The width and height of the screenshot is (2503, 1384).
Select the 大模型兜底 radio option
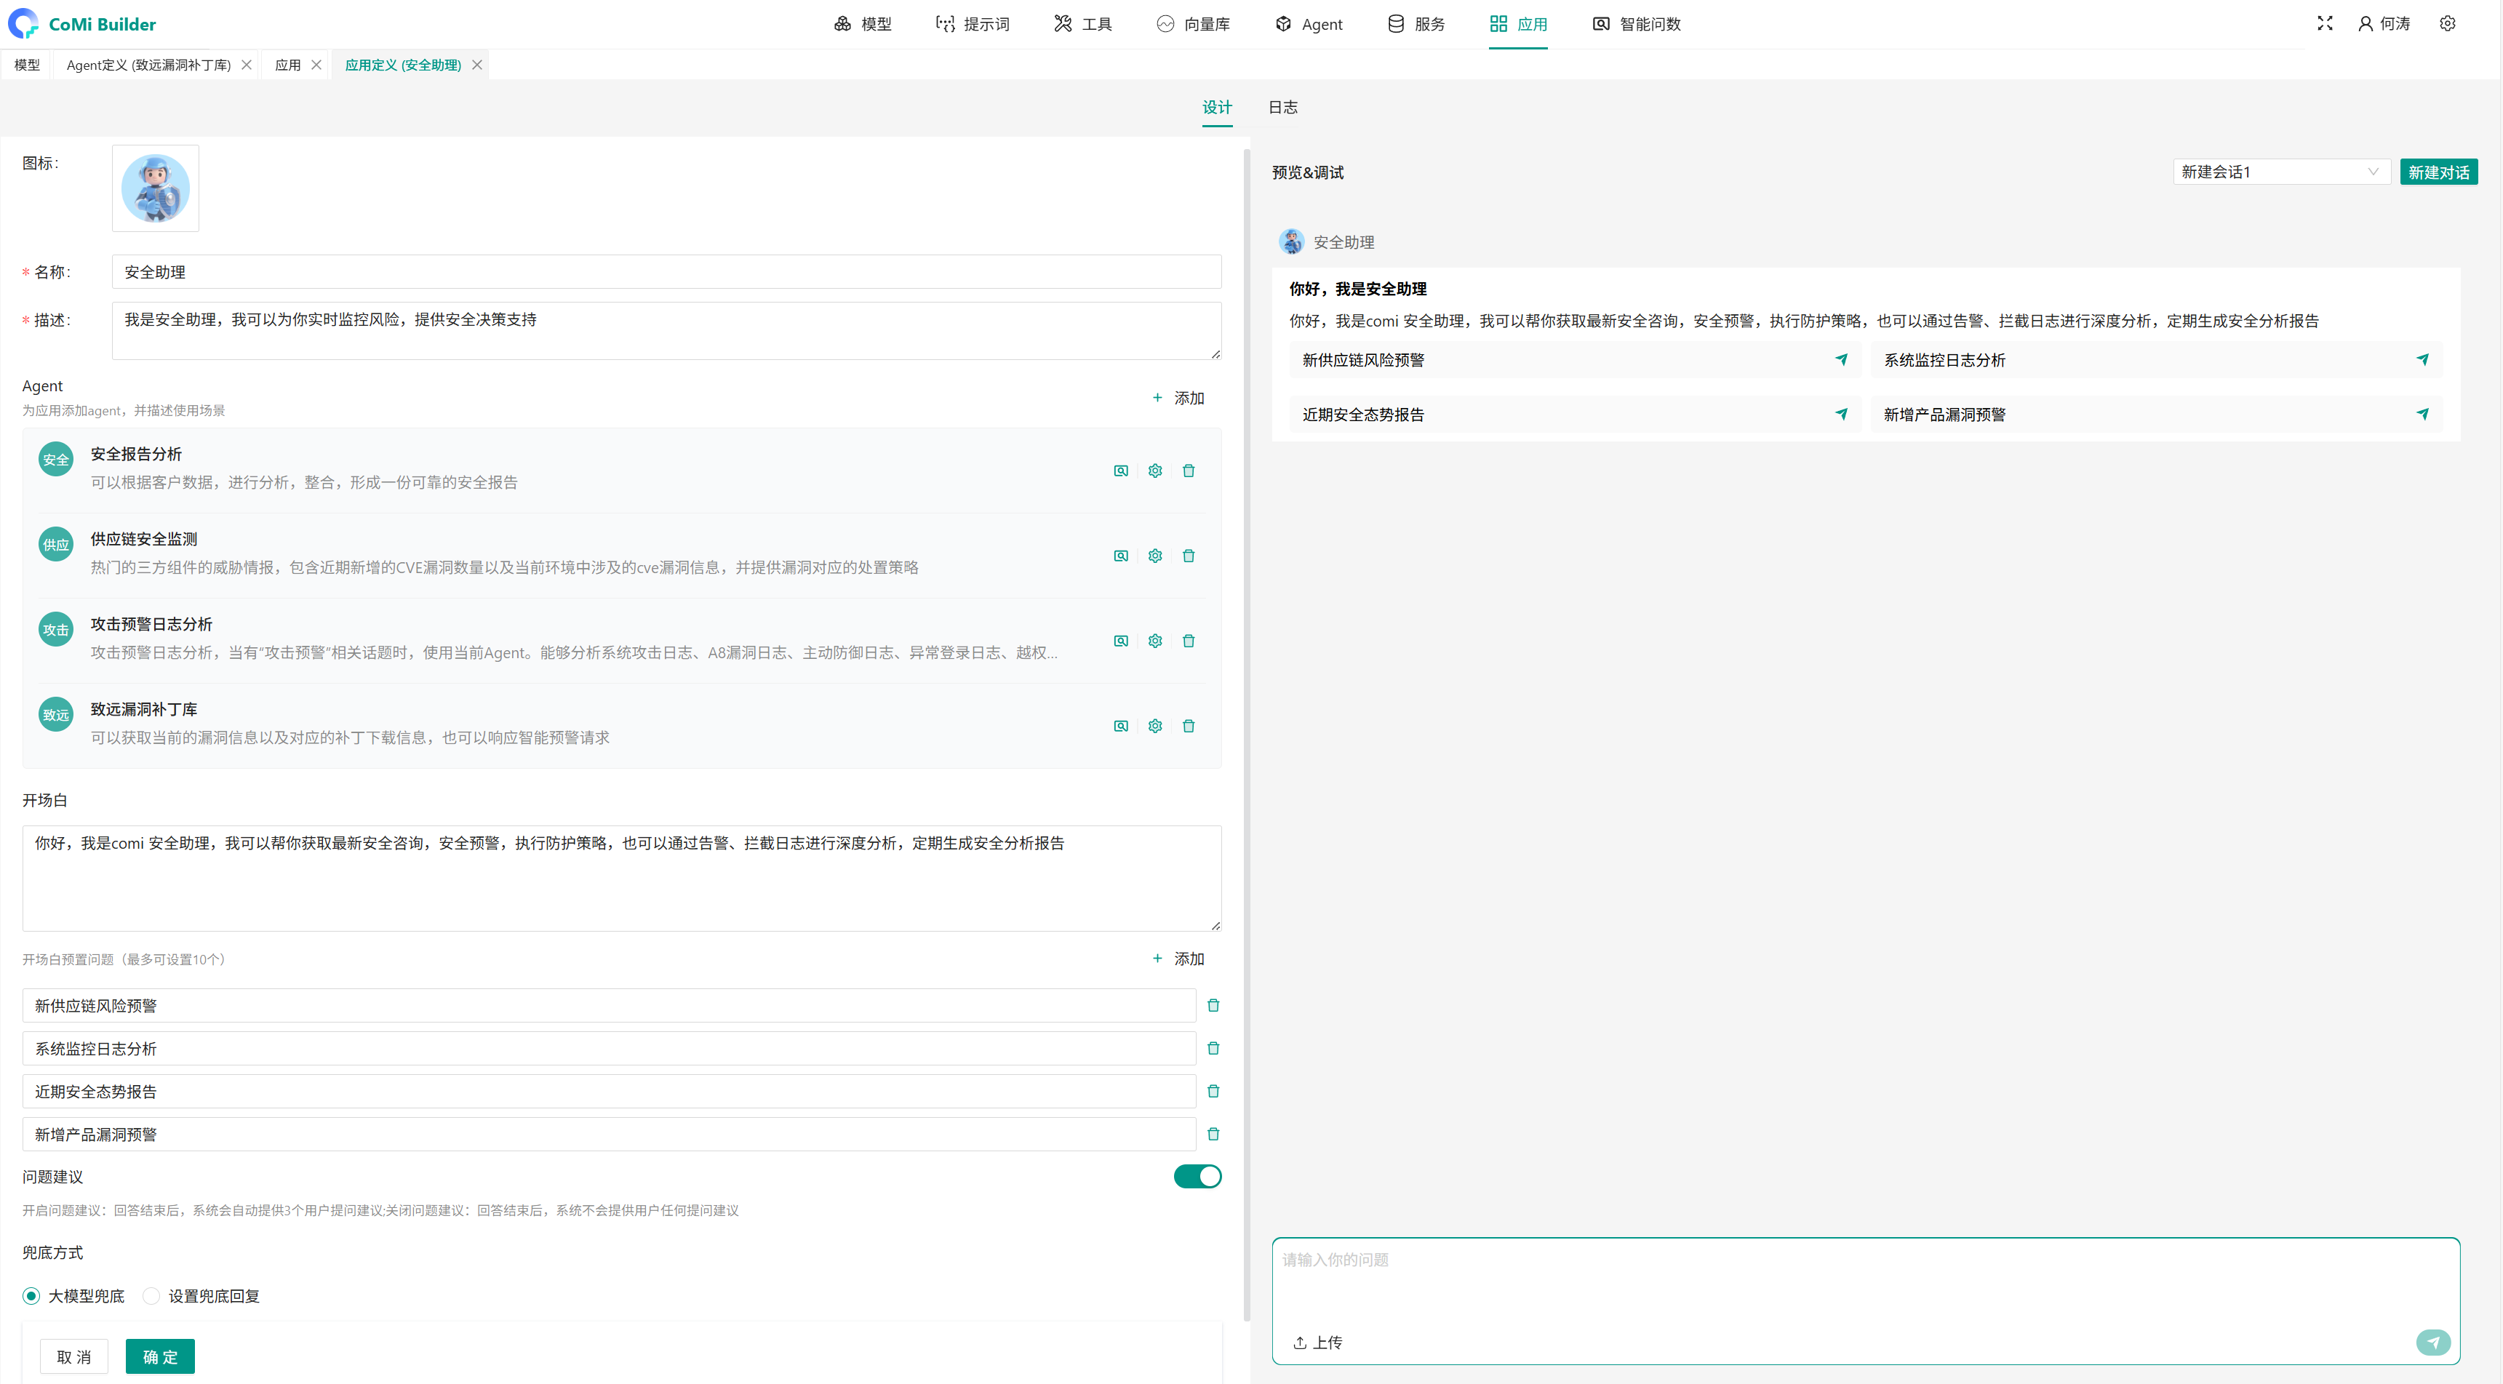(31, 1297)
